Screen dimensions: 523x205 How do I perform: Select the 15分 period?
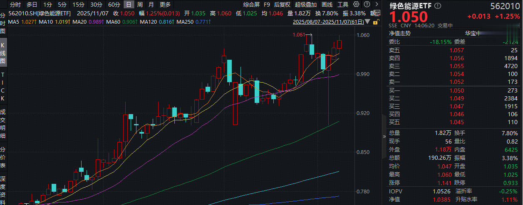78,5
